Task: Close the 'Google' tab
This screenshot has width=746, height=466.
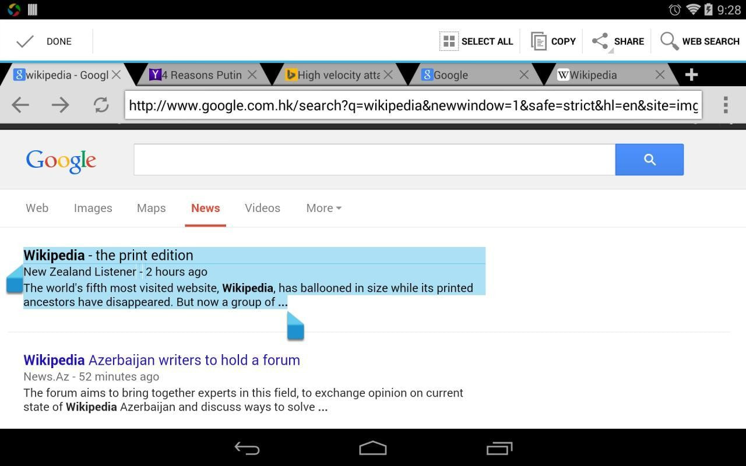Action: [524, 75]
